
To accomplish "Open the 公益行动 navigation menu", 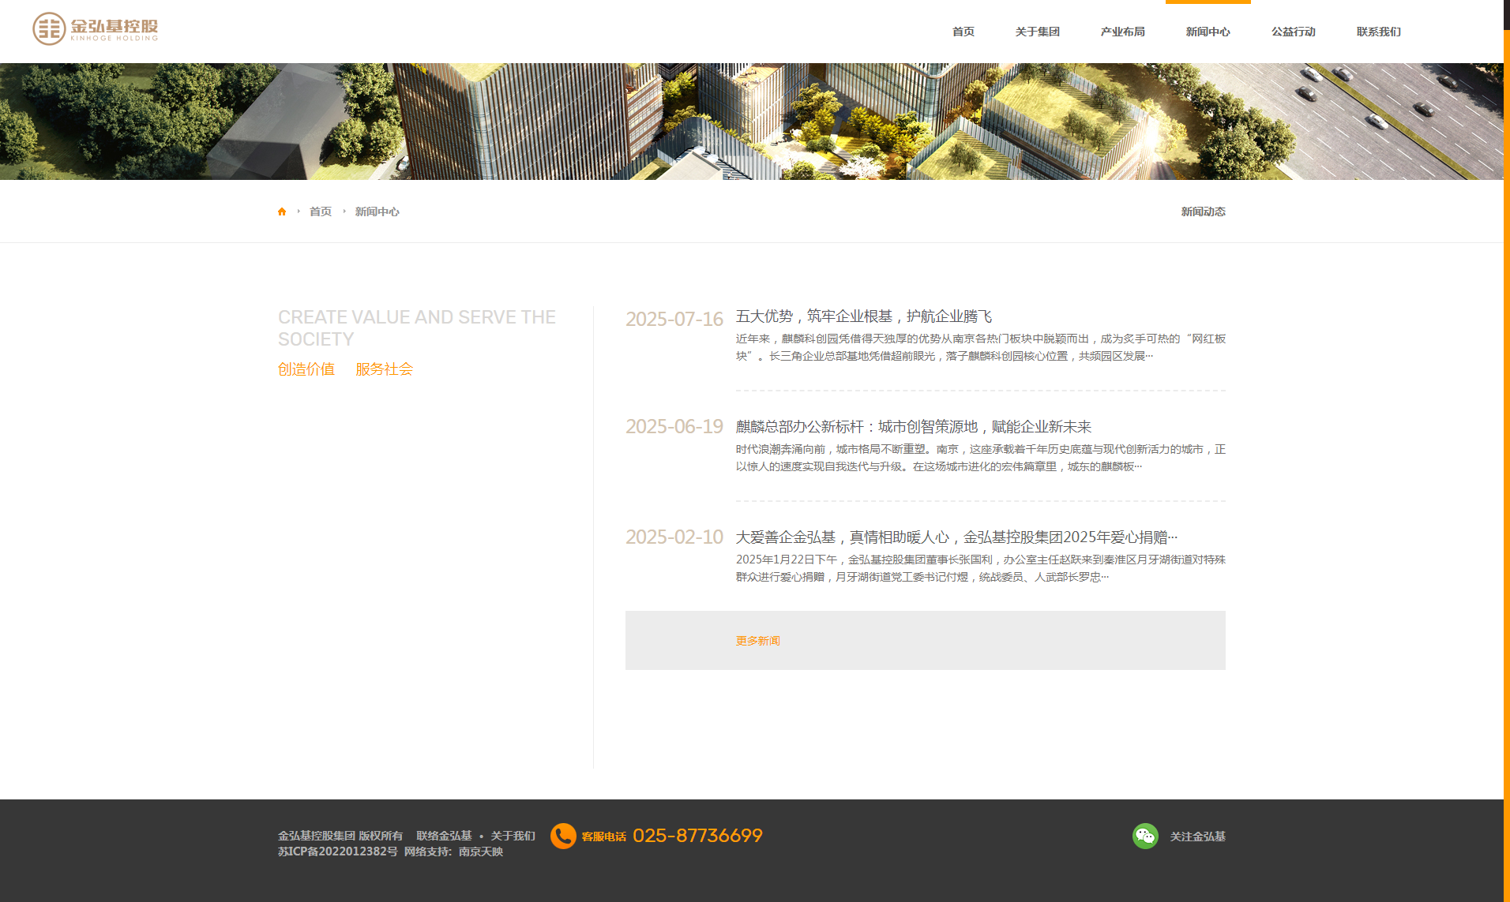I will (1293, 31).
